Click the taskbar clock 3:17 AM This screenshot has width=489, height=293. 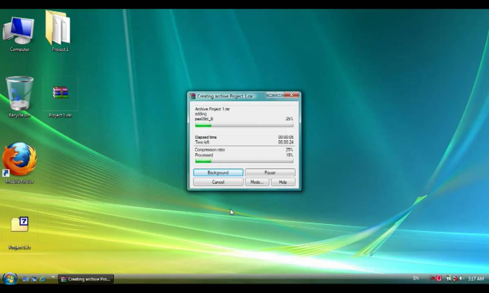[x=476, y=279]
